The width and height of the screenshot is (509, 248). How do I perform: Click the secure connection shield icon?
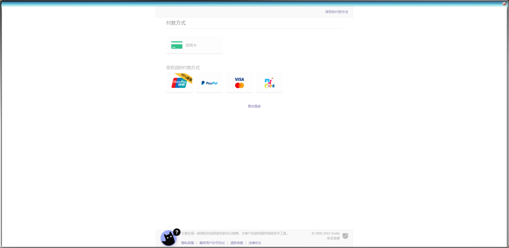345,236
